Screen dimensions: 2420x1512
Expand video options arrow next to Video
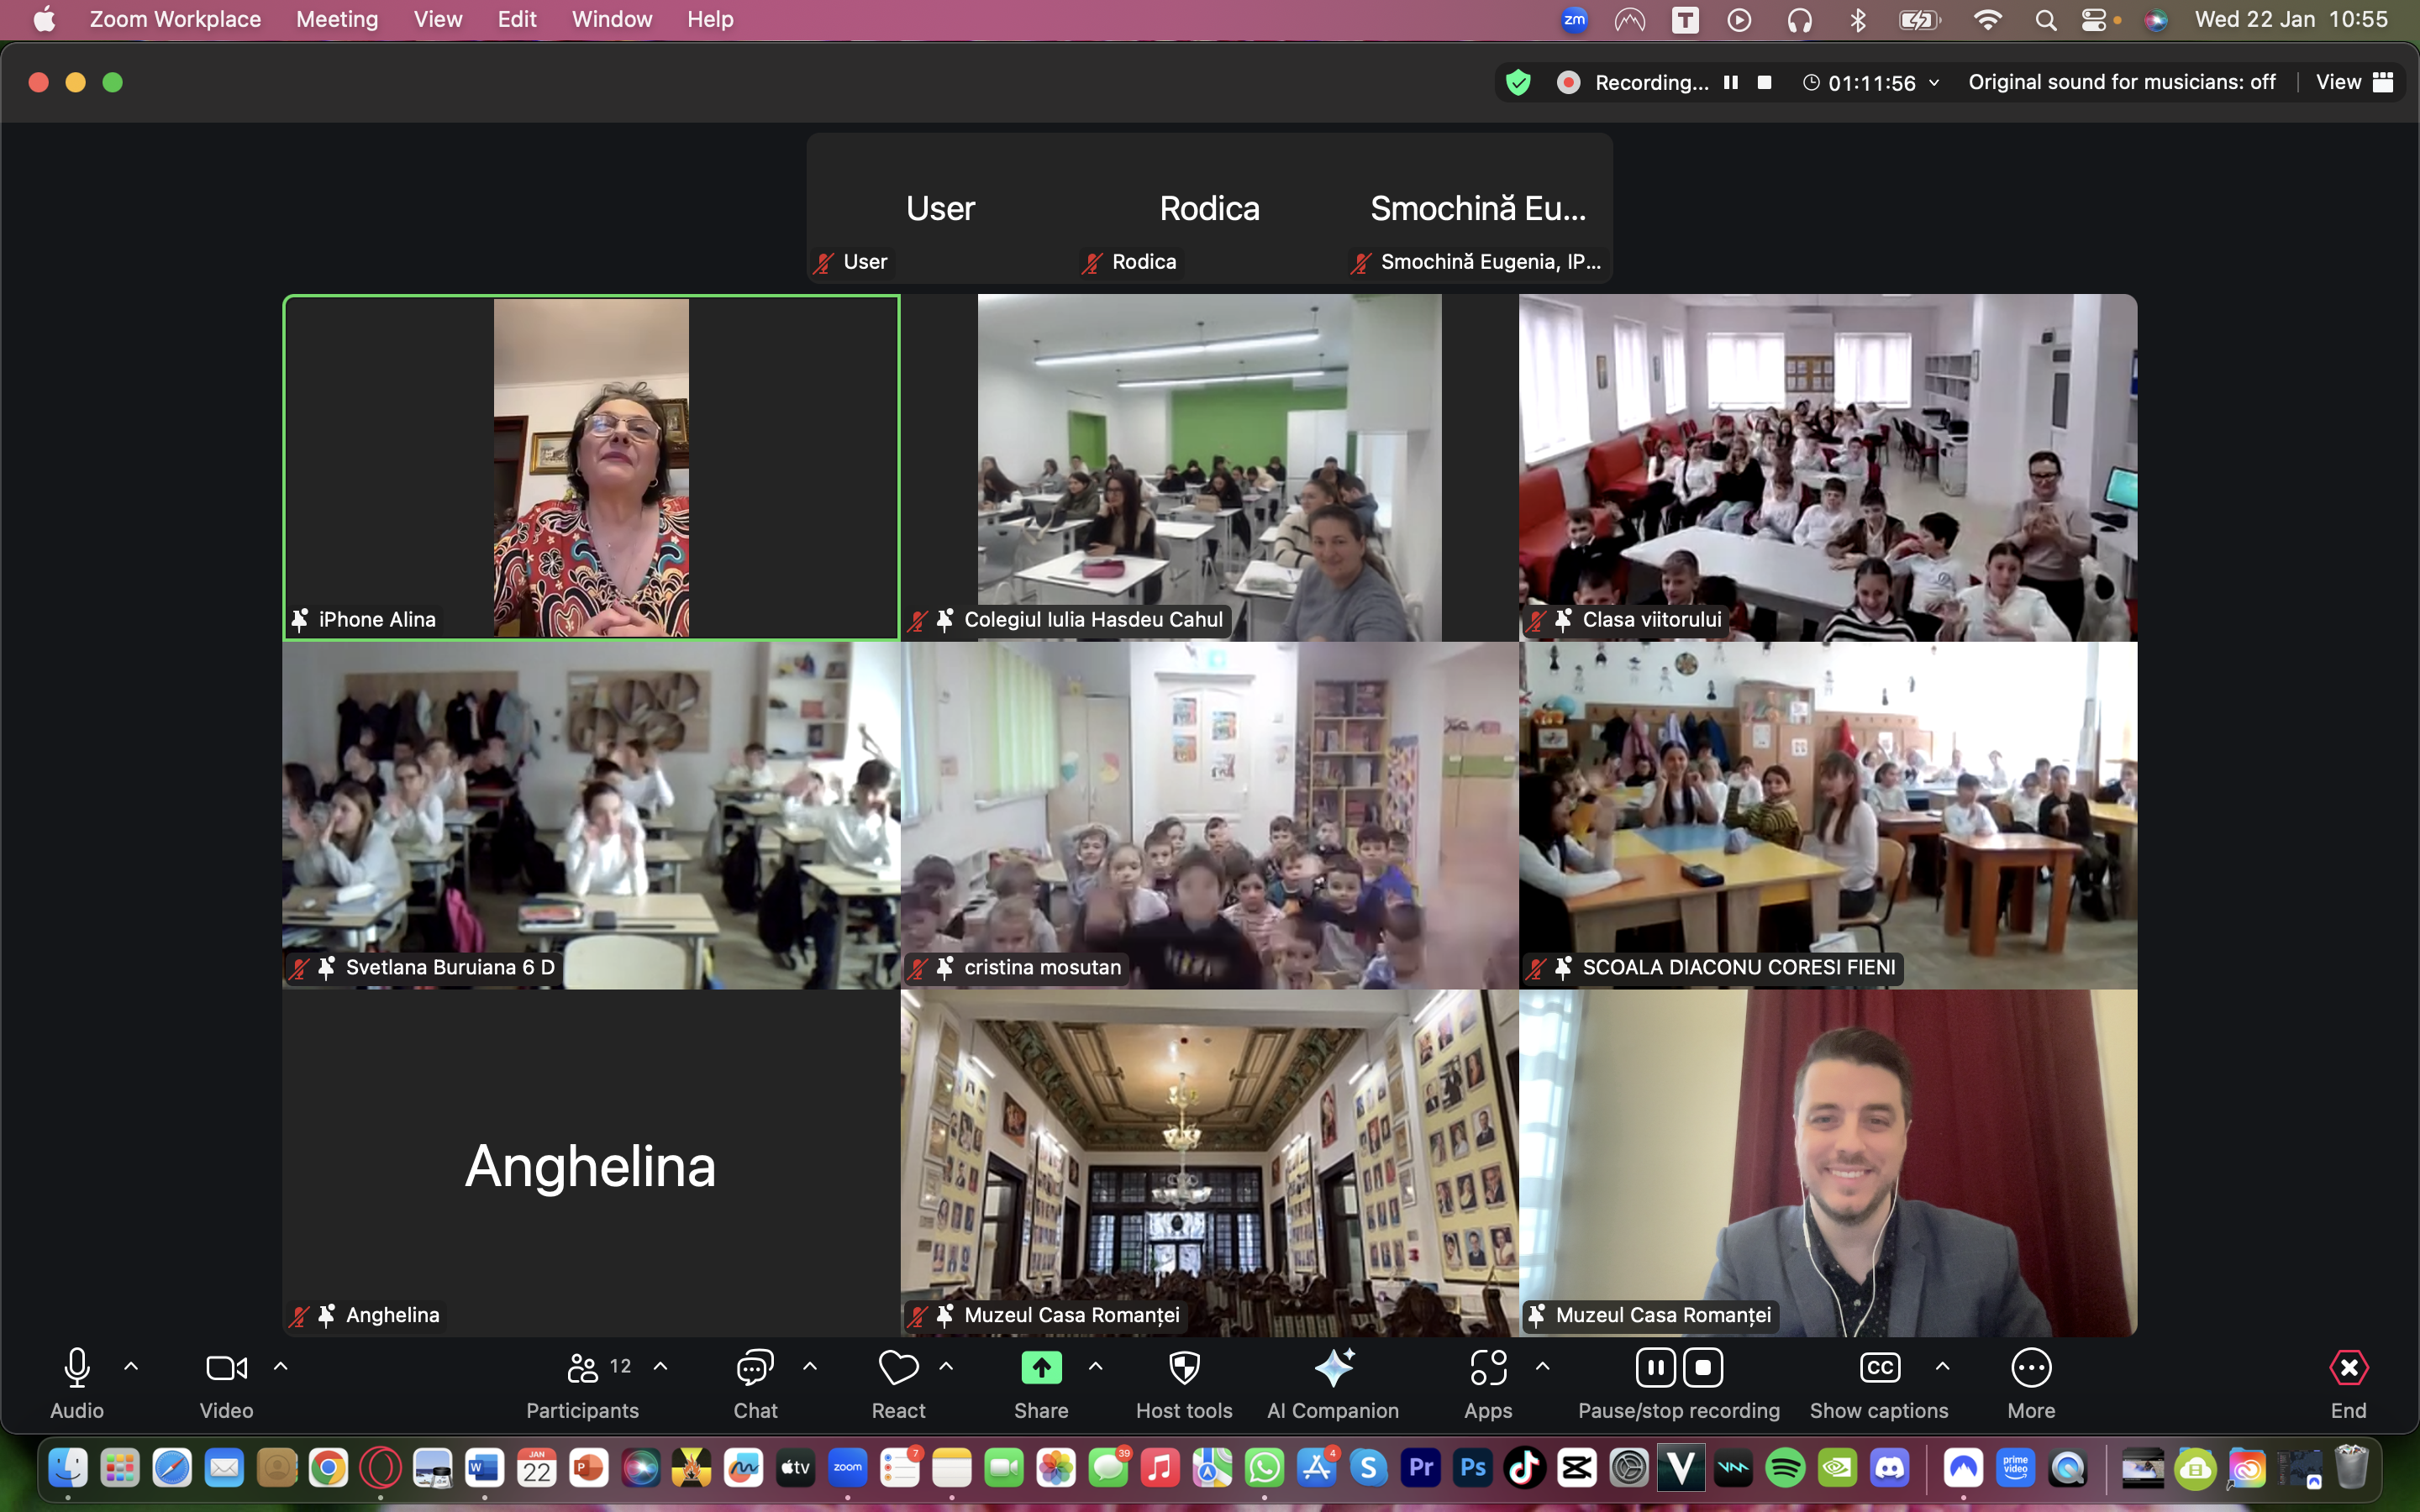click(x=281, y=1366)
